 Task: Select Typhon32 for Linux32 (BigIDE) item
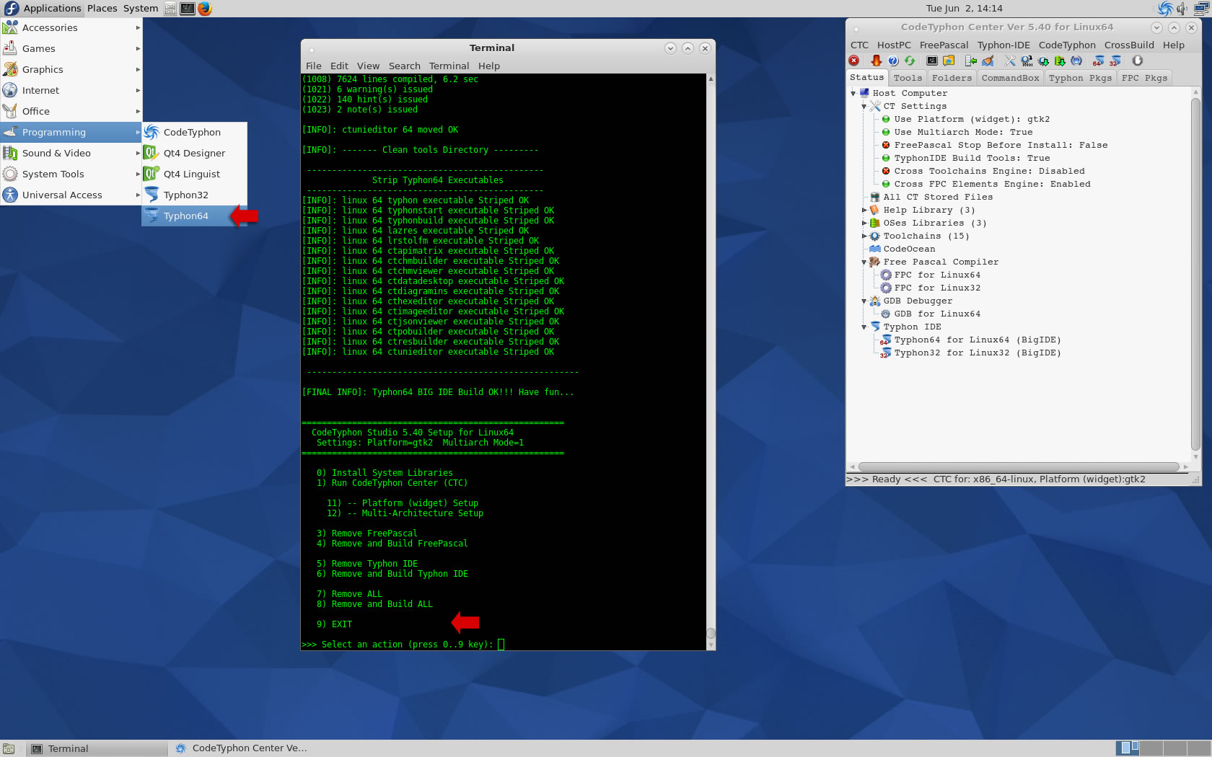click(x=977, y=353)
